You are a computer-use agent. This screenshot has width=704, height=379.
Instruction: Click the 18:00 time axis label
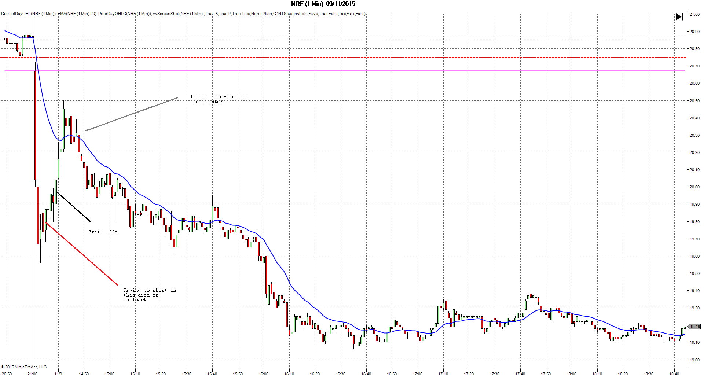tap(571, 374)
